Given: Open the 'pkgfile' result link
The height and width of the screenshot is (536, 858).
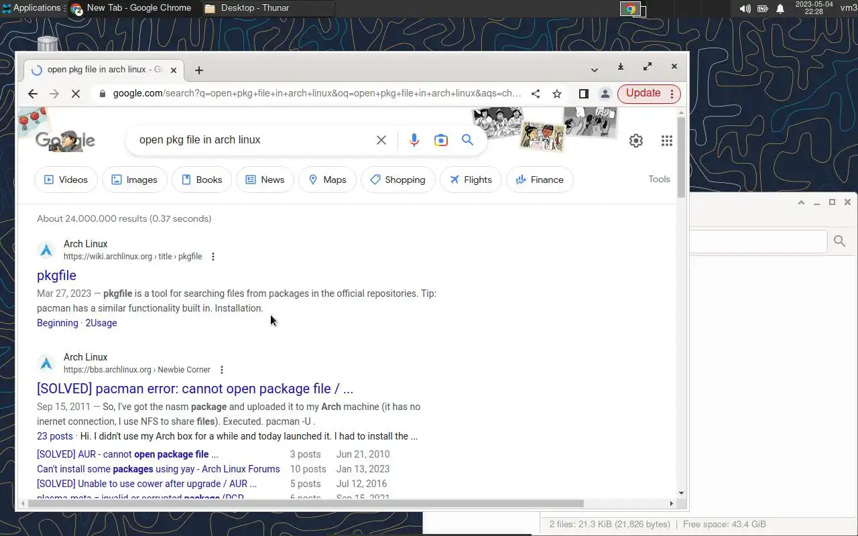Looking at the screenshot, I should [56, 275].
